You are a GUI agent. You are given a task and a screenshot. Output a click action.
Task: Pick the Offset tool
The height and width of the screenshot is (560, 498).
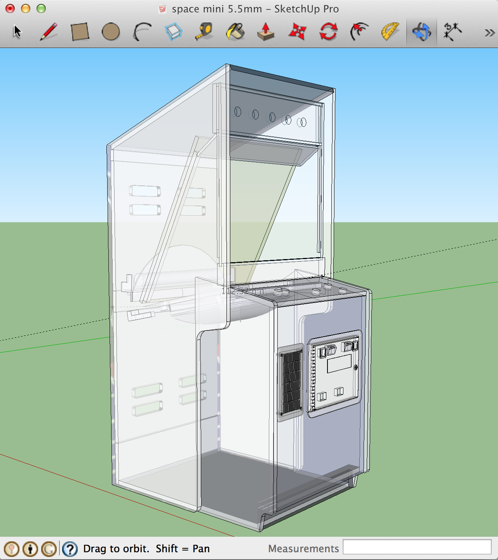point(359,32)
